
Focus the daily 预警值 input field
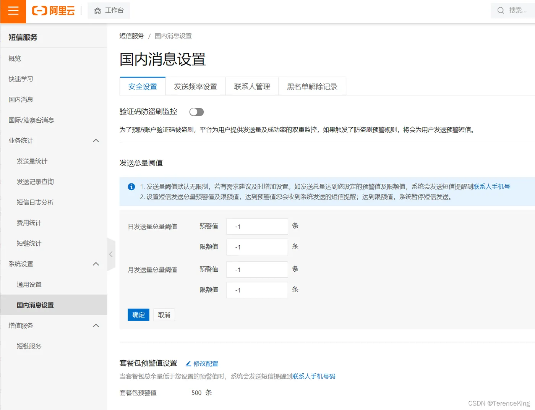click(257, 226)
